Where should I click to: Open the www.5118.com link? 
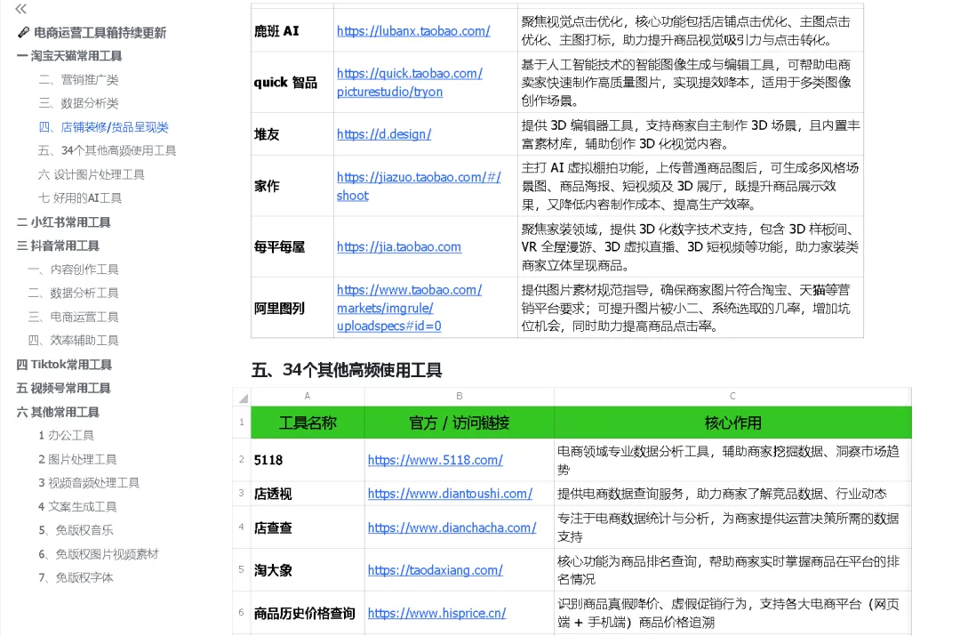pyautogui.click(x=436, y=460)
